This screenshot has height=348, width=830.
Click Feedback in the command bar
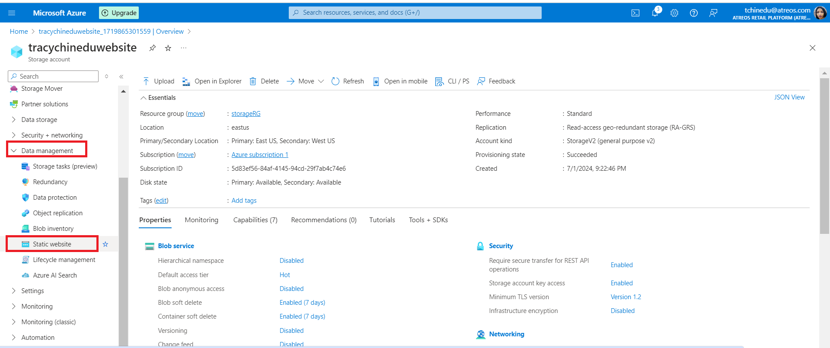click(496, 81)
